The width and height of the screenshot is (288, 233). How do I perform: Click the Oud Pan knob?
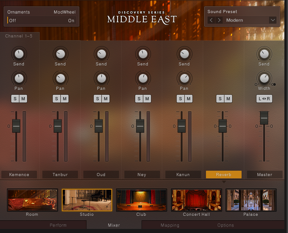coord(101,79)
